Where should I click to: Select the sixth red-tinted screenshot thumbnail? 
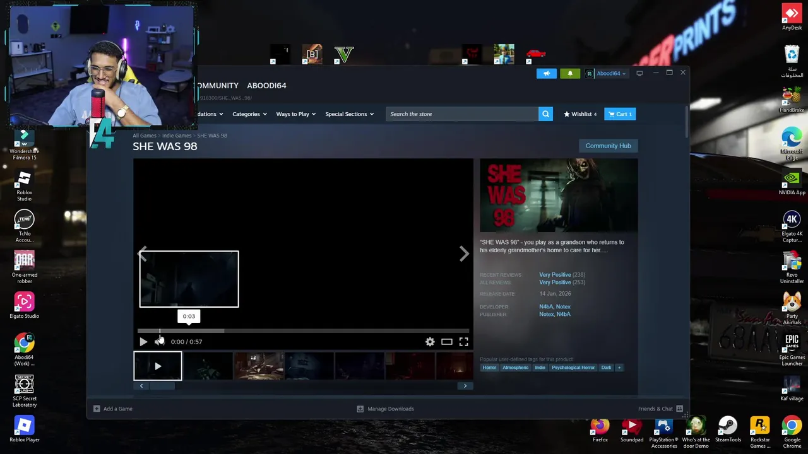click(410, 366)
